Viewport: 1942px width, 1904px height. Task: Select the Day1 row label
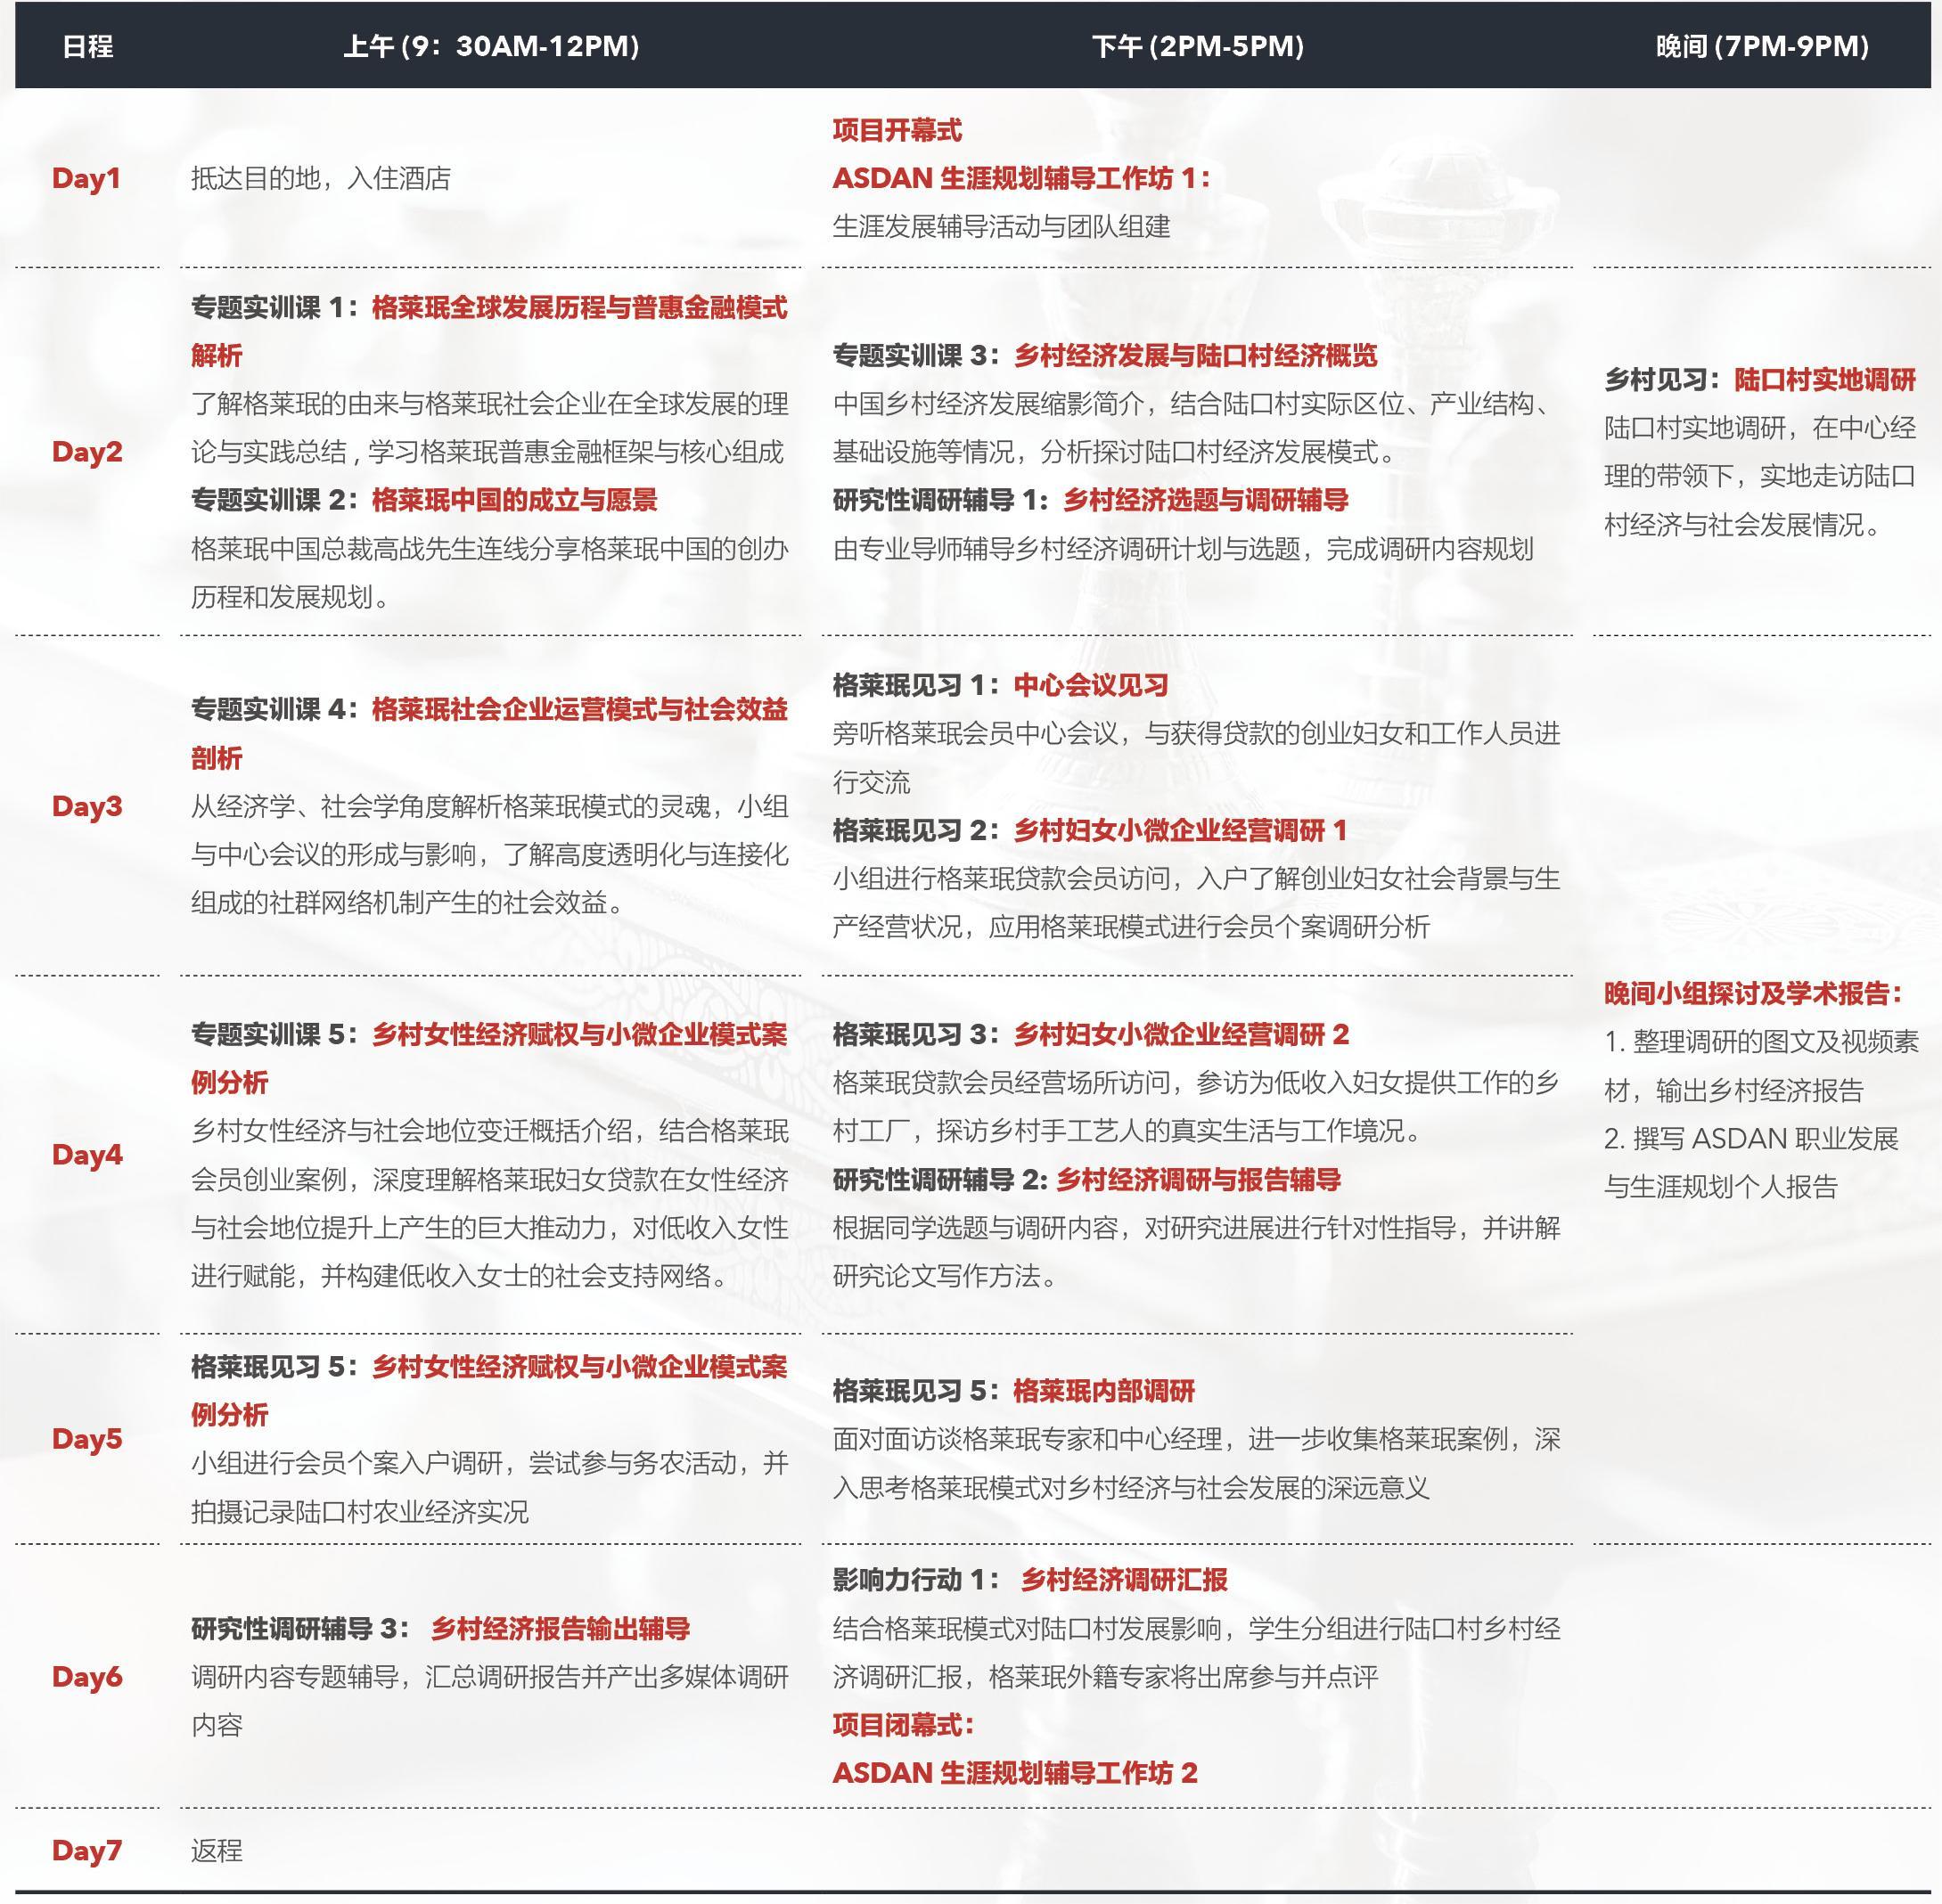86,178
